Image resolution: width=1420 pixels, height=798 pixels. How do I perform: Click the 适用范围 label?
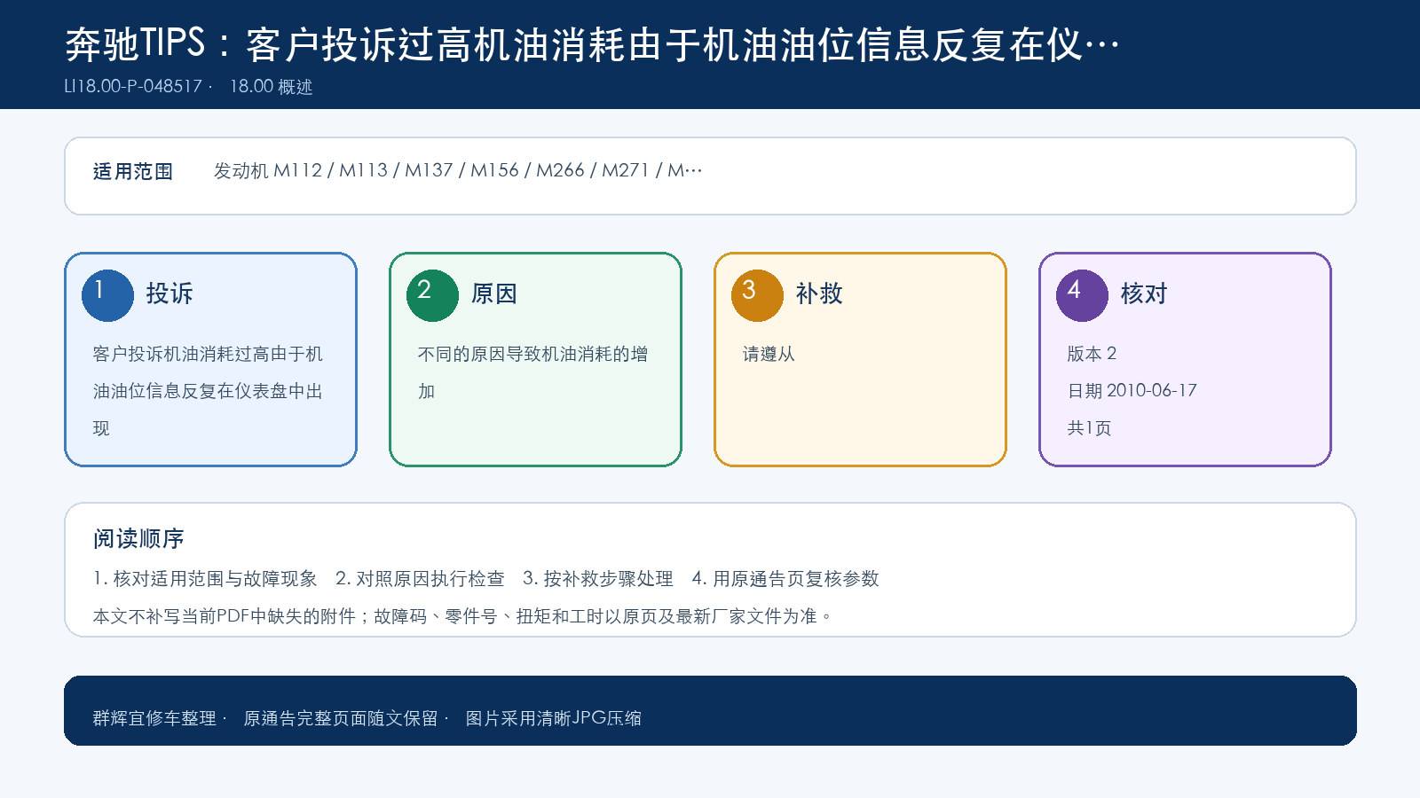click(133, 171)
